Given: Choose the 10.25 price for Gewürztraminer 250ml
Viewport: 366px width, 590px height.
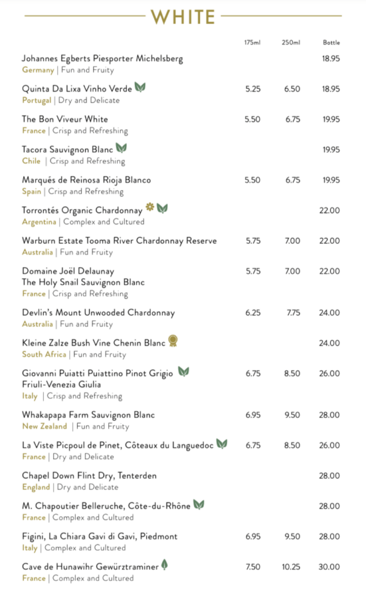Looking at the screenshot, I should [291, 567].
